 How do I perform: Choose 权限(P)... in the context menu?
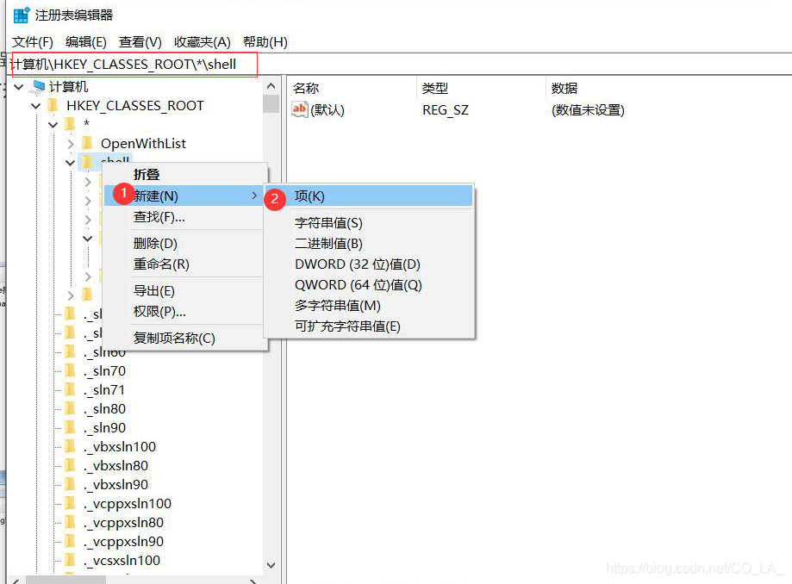tap(185, 312)
